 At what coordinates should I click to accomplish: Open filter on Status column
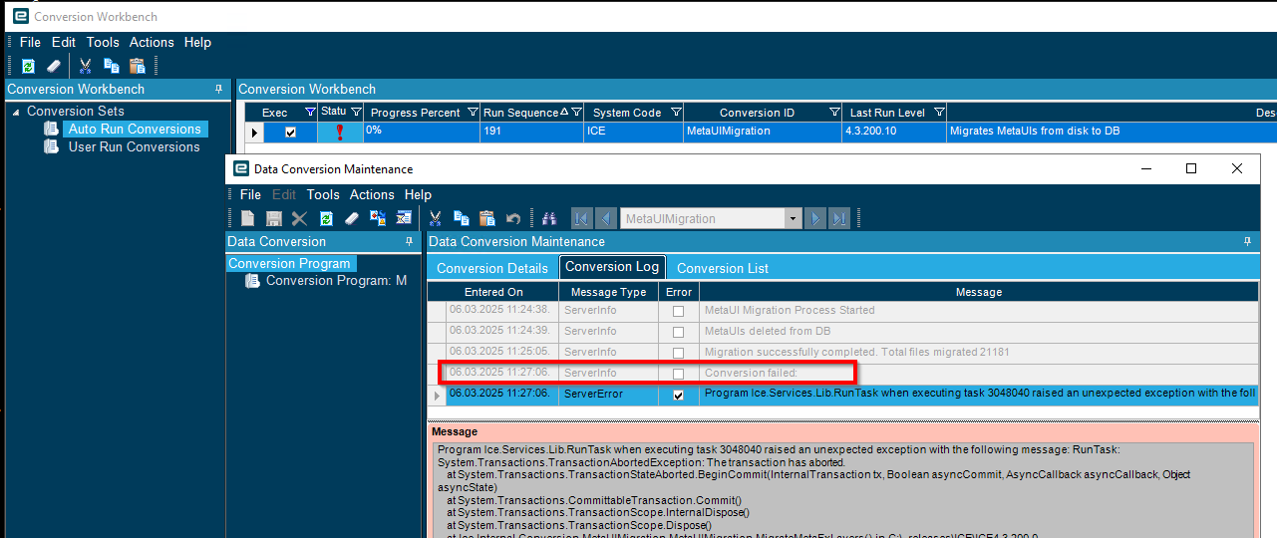tap(356, 113)
